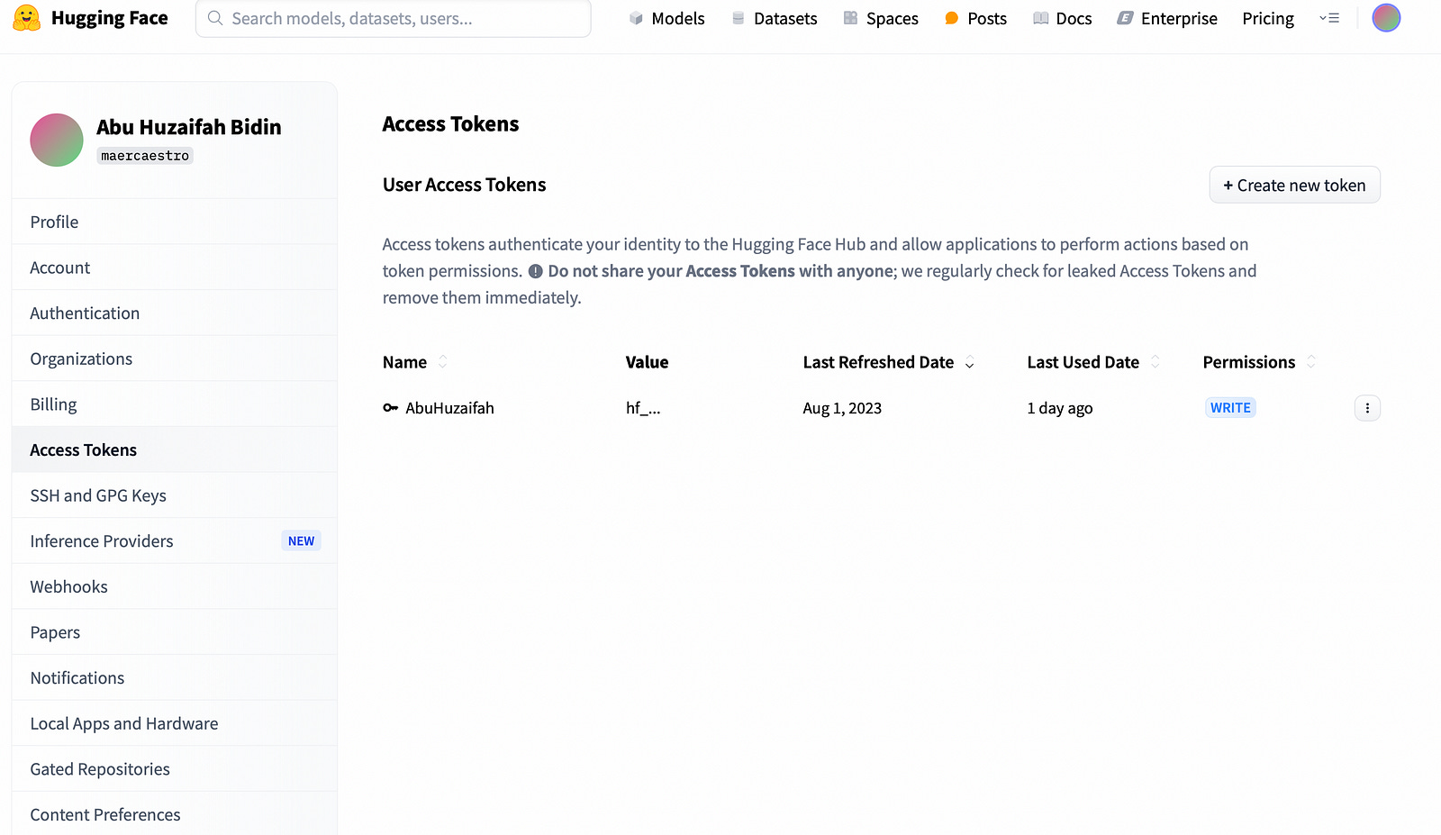Click the warning icon before 'Do not share'
The image size is (1441, 835).
(x=535, y=271)
